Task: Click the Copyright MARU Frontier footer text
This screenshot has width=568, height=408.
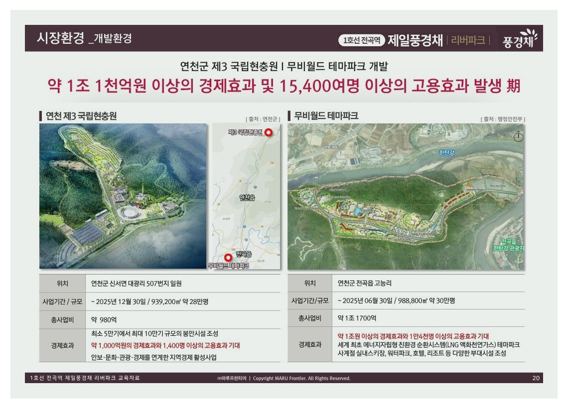Action: (302, 378)
